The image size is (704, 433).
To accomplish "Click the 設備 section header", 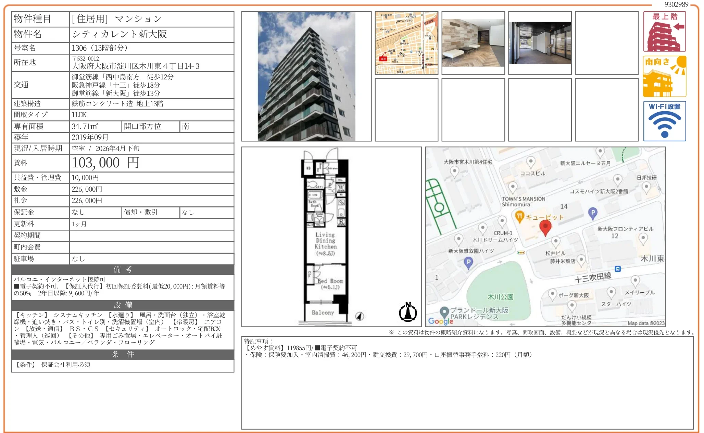I will click(x=123, y=305).
